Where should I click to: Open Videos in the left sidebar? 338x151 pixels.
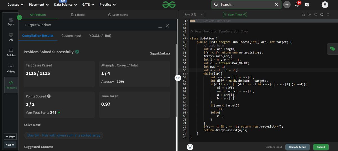coord(11,68)
